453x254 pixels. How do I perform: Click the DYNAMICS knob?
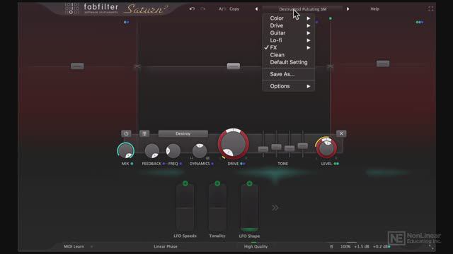pyautogui.click(x=200, y=151)
